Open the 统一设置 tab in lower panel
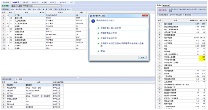The image size is (208, 110). click(19, 79)
